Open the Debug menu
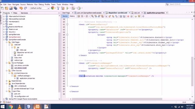Viewport: 195px width, 109px height. [41, 5]
